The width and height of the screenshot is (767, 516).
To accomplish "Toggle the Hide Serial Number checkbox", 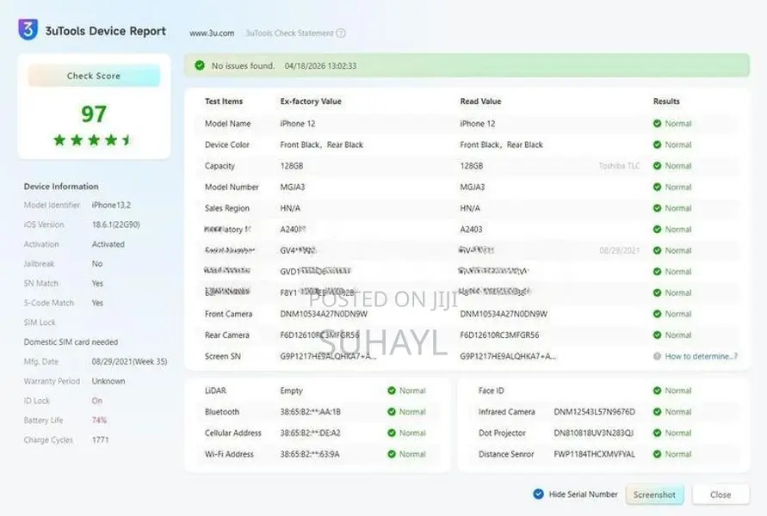I will point(538,494).
